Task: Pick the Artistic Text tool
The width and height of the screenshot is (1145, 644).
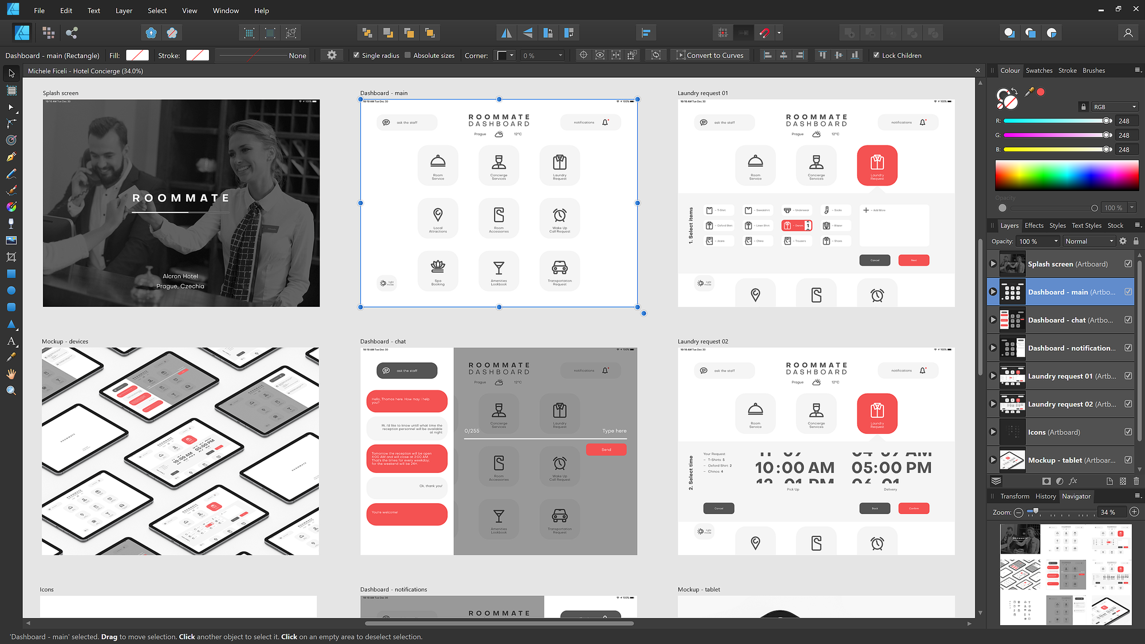Action: point(11,341)
